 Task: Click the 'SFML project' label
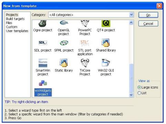click(x=64, y=50)
